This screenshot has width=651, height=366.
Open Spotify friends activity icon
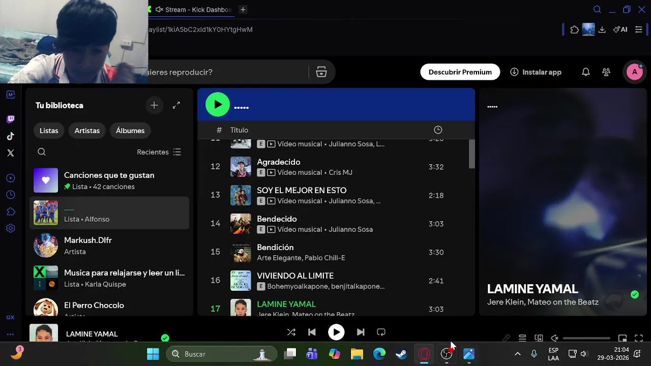click(x=606, y=72)
